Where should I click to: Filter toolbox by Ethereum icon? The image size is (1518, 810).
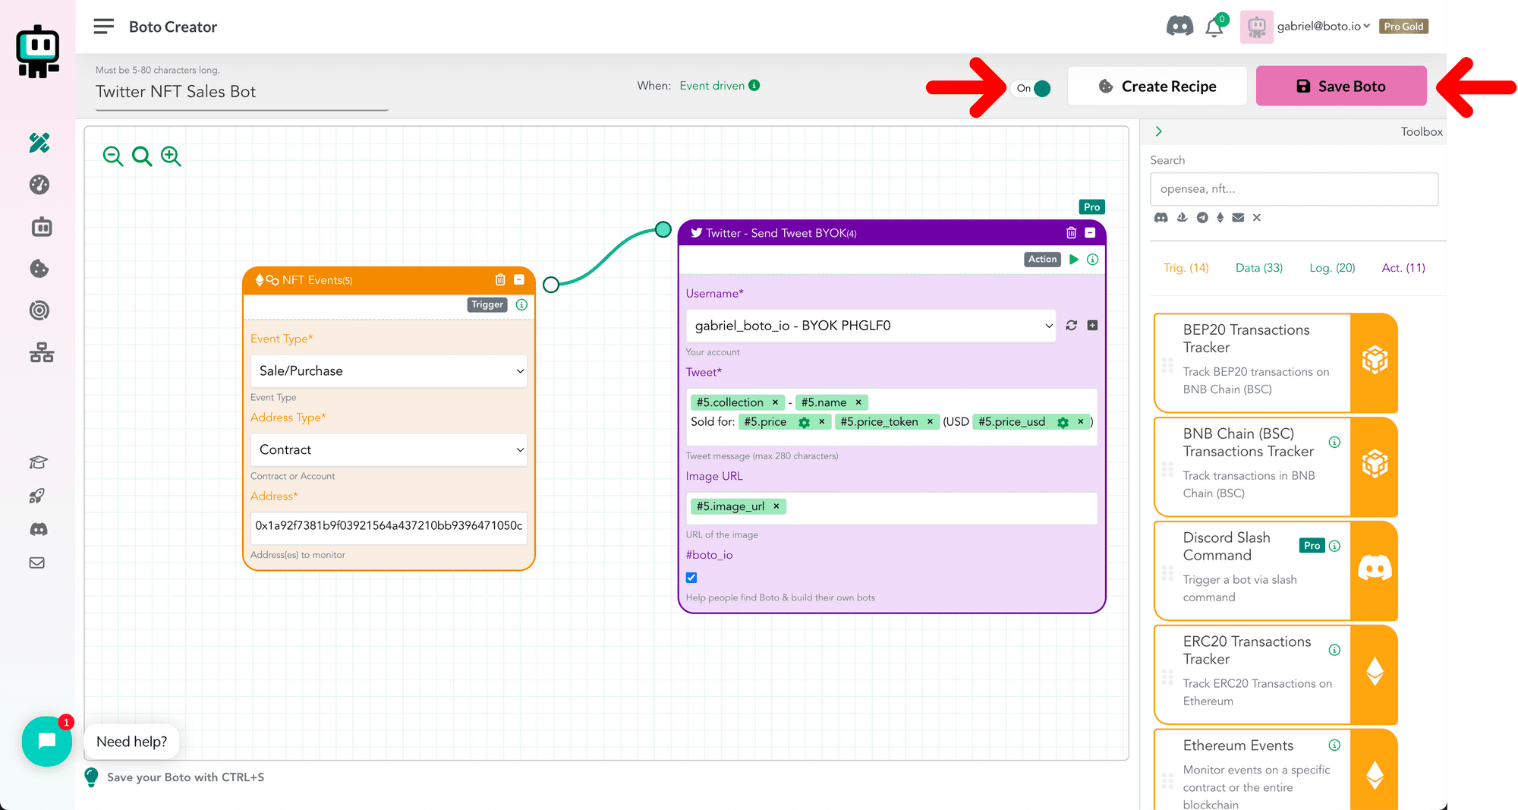click(x=1220, y=218)
